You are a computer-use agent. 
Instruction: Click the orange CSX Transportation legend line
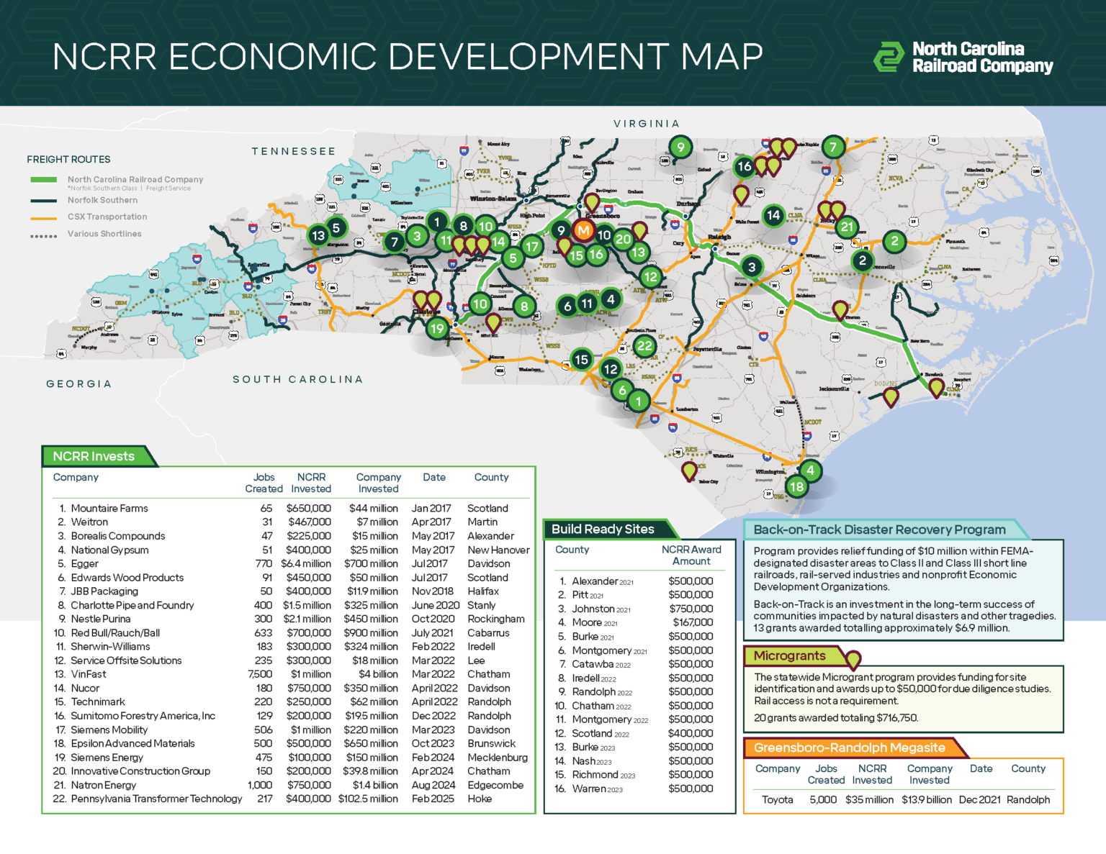coord(43,217)
